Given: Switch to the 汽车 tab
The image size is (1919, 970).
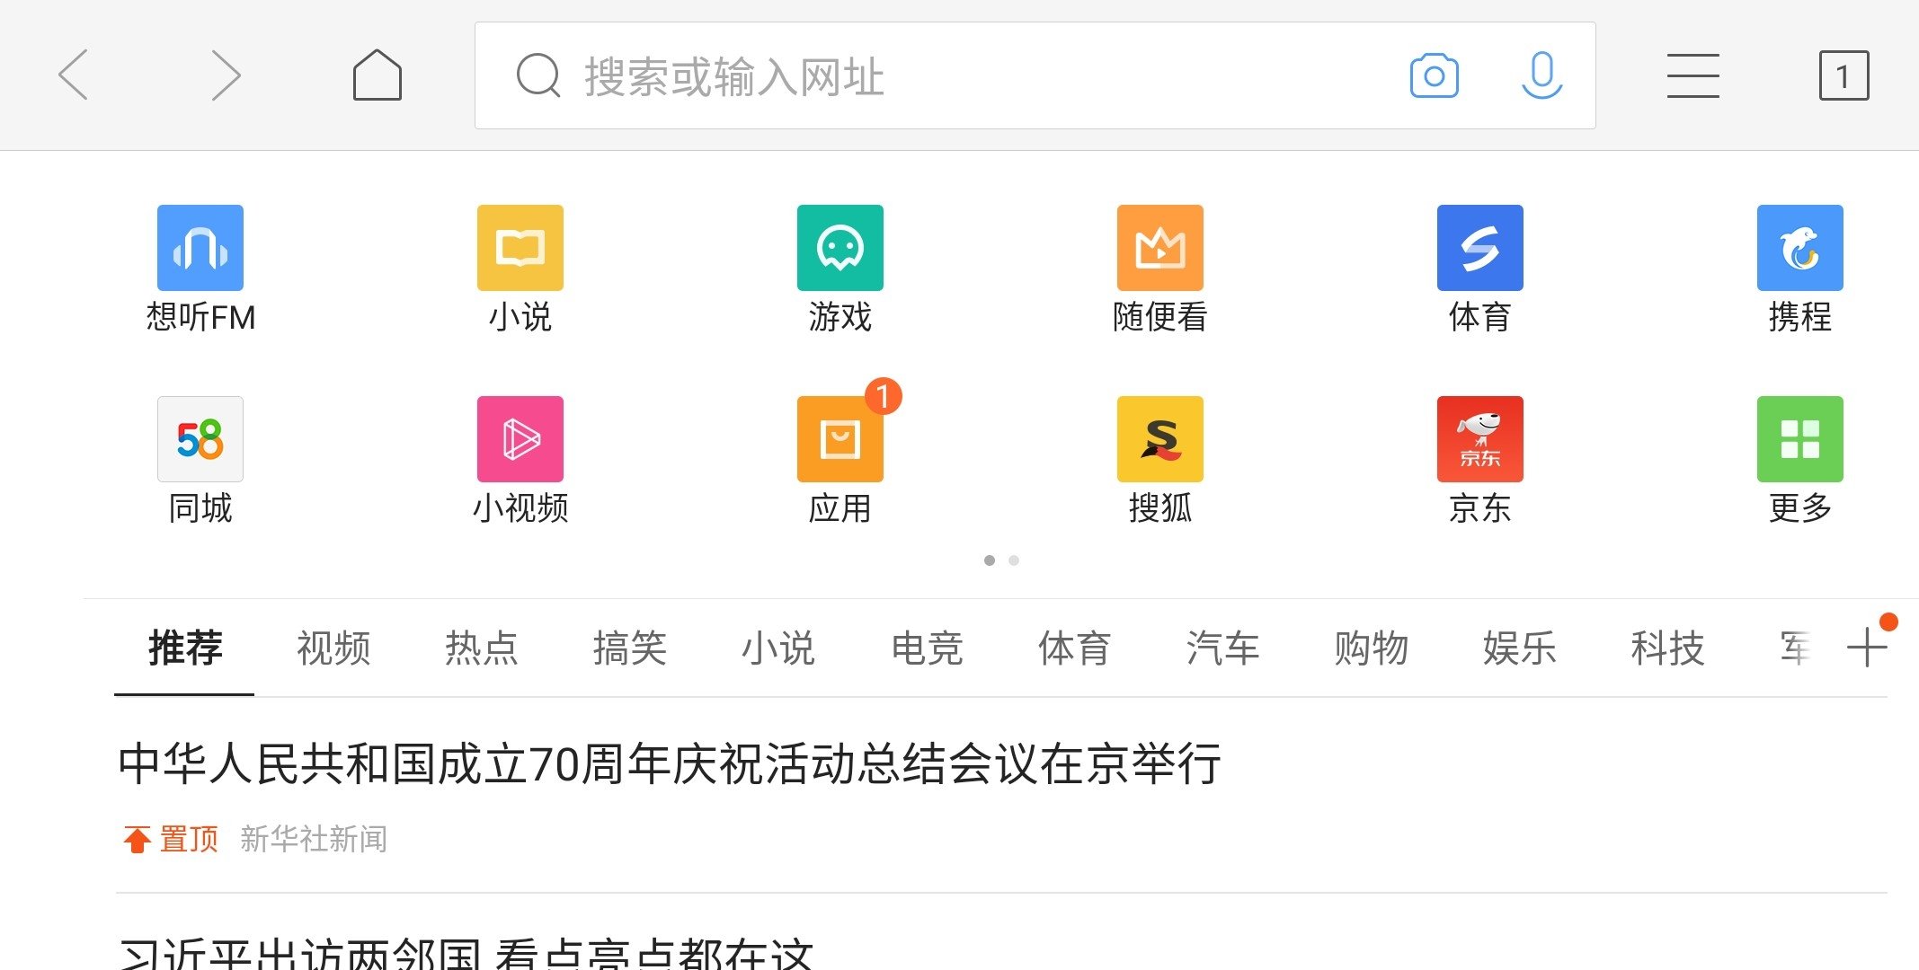Looking at the screenshot, I should point(1223,648).
